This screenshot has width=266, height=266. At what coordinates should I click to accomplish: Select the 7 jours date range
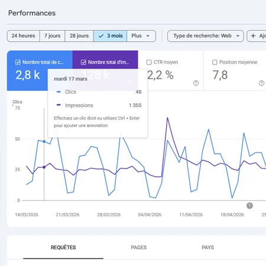point(52,36)
